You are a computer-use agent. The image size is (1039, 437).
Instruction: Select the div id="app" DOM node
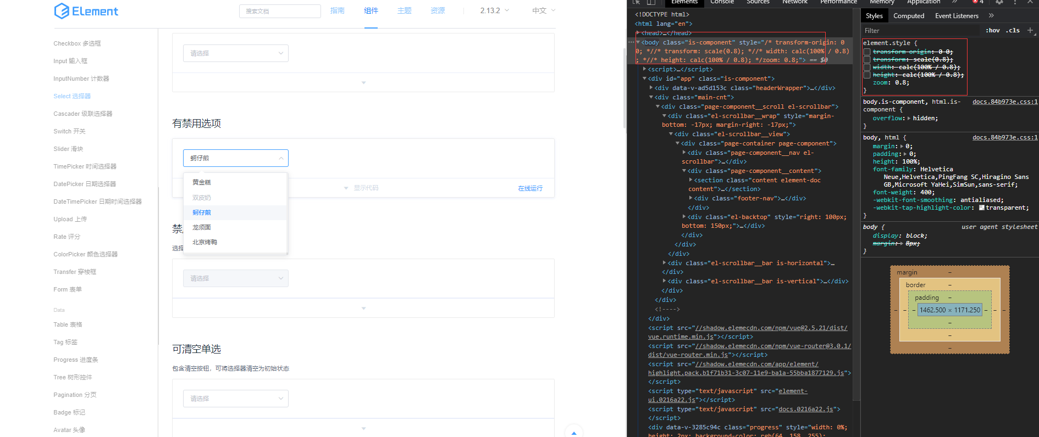711,79
